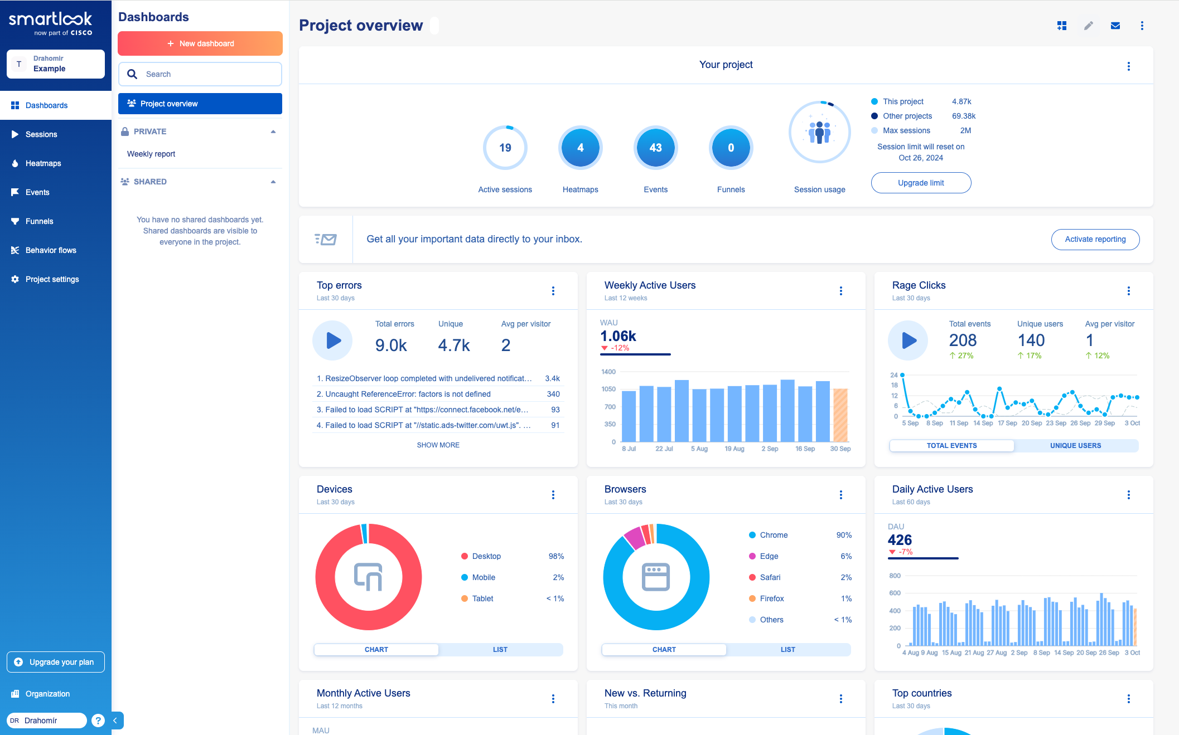The height and width of the screenshot is (735, 1179).
Task: Click Chrome legend color dot
Action: click(752, 535)
